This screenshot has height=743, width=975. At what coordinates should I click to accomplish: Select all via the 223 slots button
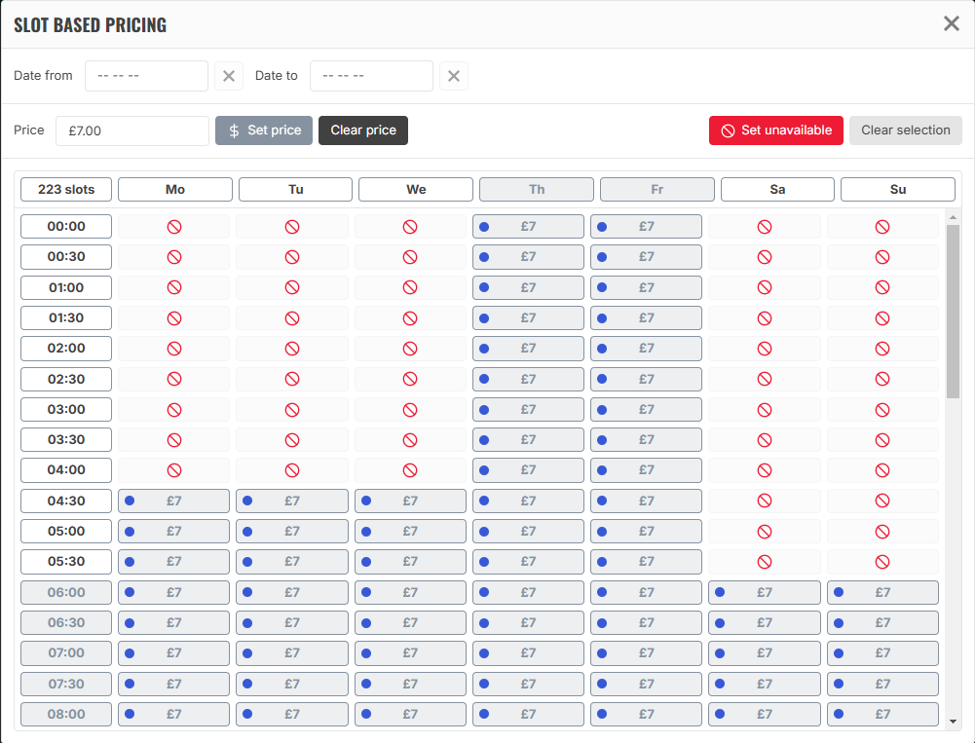[x=66, y=190]
